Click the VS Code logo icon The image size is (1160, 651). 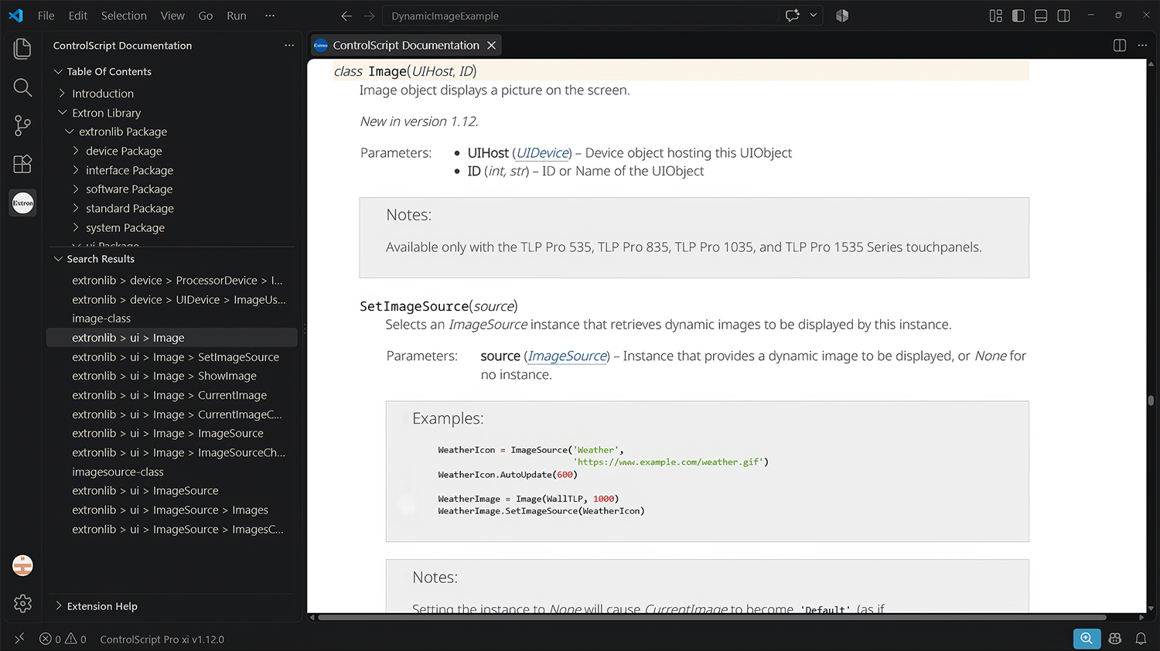[15, 15]
